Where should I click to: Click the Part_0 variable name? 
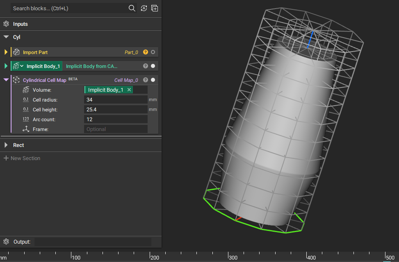click(131, 52)
